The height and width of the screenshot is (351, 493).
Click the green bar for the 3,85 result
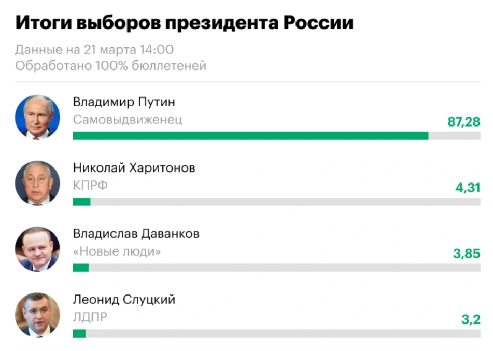click(80, 268)
